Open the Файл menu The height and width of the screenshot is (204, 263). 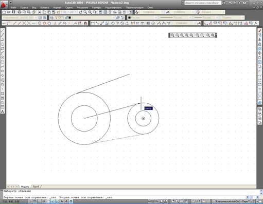tap(13, 8)
